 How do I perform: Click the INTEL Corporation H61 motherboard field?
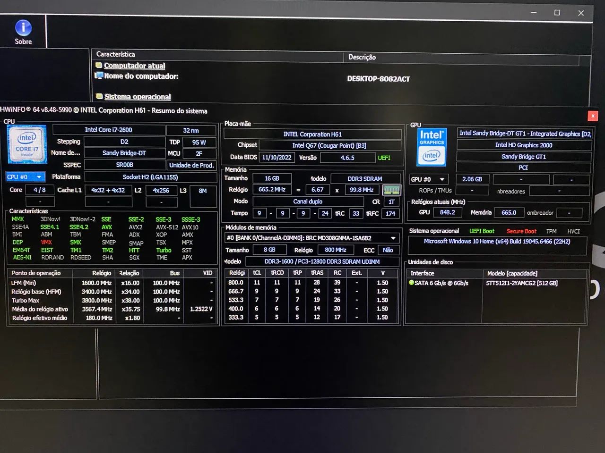[312, 134]
